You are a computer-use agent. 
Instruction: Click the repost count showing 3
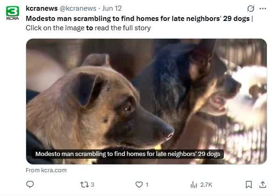click(x=92, y=185)
